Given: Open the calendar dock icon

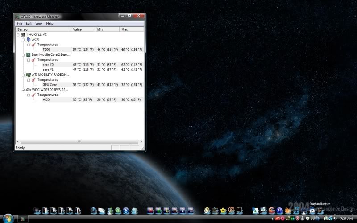Looking at the screenshot, I should point(312,211).
